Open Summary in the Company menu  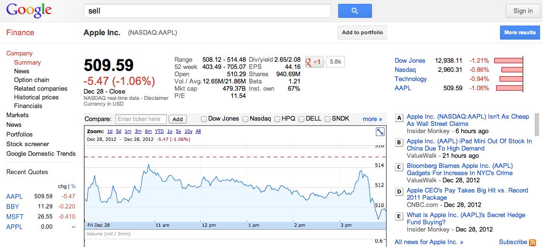pos(28,63)
